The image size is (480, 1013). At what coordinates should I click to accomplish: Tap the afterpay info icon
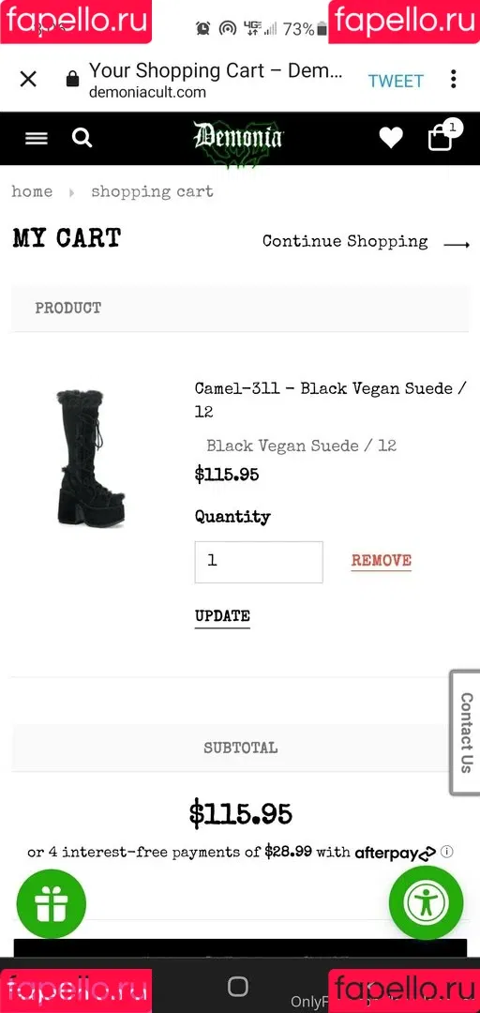[447, 852]
